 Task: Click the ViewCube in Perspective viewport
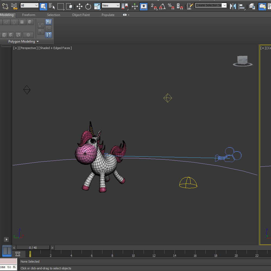(243, 61)
